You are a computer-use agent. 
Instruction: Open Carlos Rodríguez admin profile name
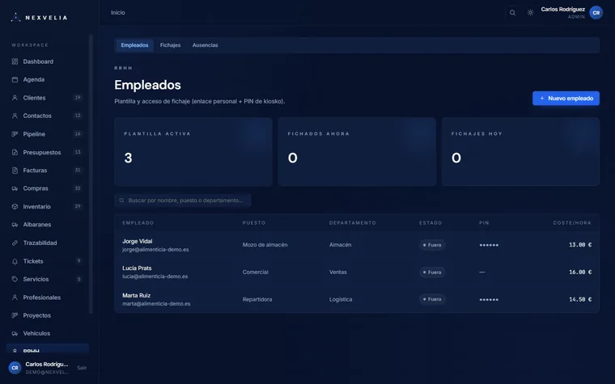point(563,10)
